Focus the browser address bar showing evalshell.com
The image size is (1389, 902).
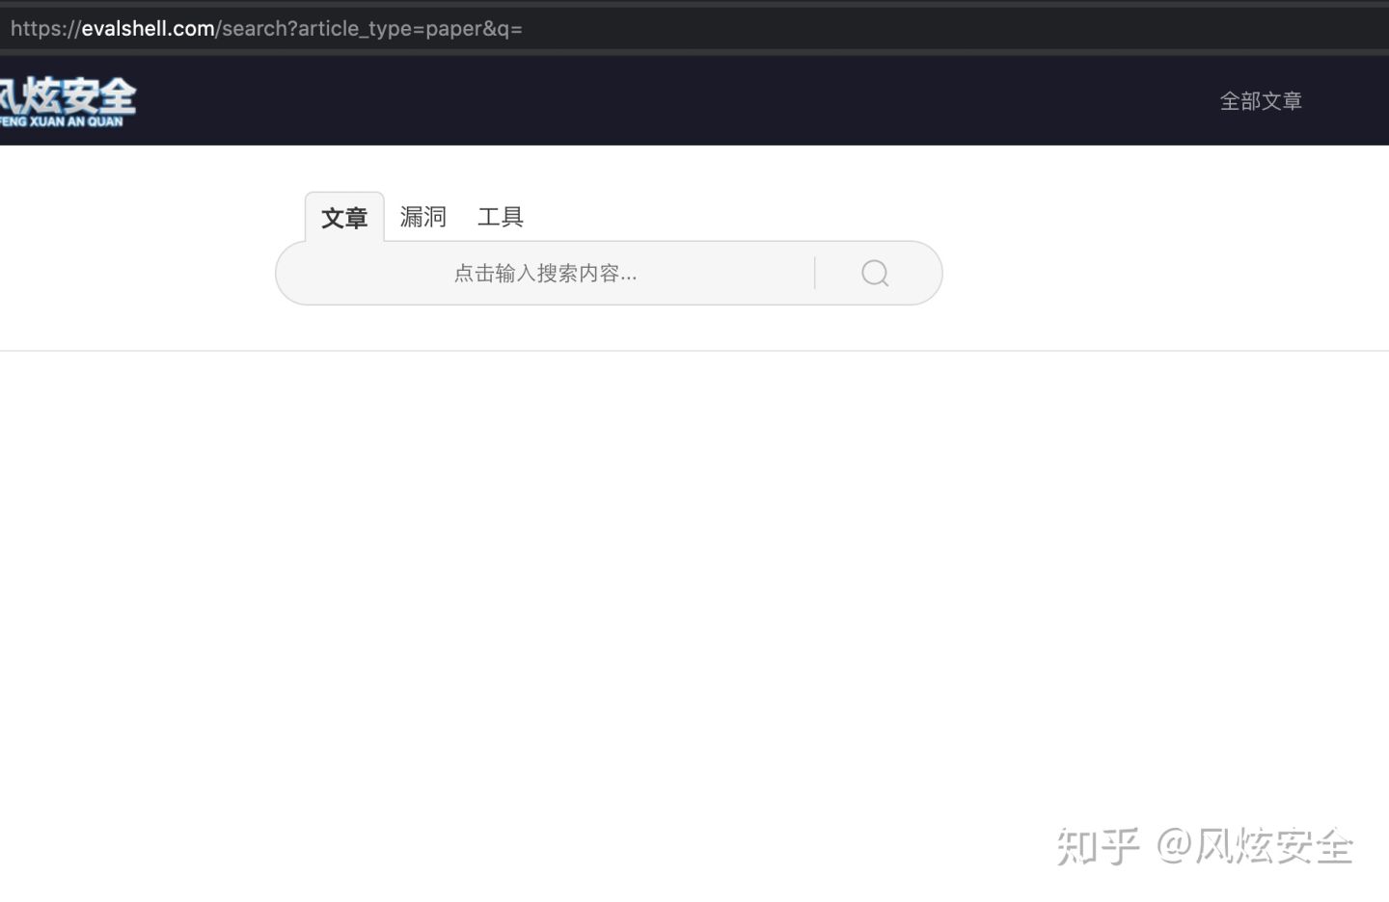tap(266, 28)
